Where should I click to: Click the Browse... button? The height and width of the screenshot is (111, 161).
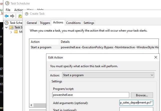point(142,95)
